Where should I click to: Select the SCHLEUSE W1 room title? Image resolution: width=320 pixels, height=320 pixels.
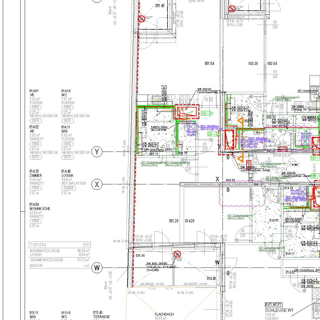pyautogui.click(x=279, y=310)
